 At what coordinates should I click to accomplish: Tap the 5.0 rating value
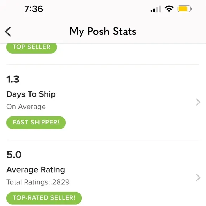[14, 154]
